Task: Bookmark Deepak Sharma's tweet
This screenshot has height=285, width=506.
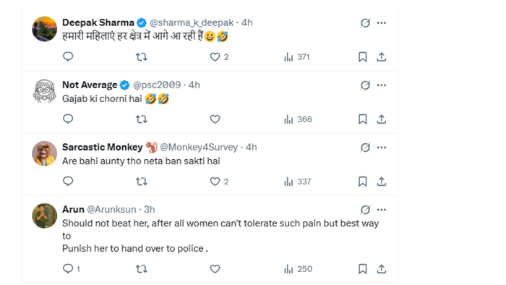Action: 362,57
